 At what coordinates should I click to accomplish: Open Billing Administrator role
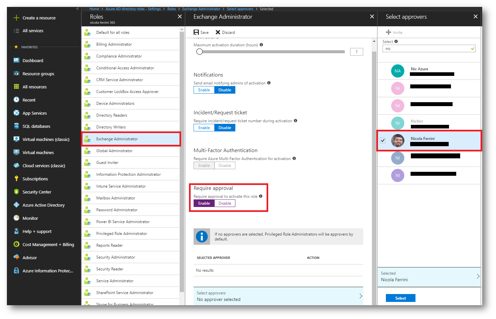pyautogui.click(x=131, y=44)
